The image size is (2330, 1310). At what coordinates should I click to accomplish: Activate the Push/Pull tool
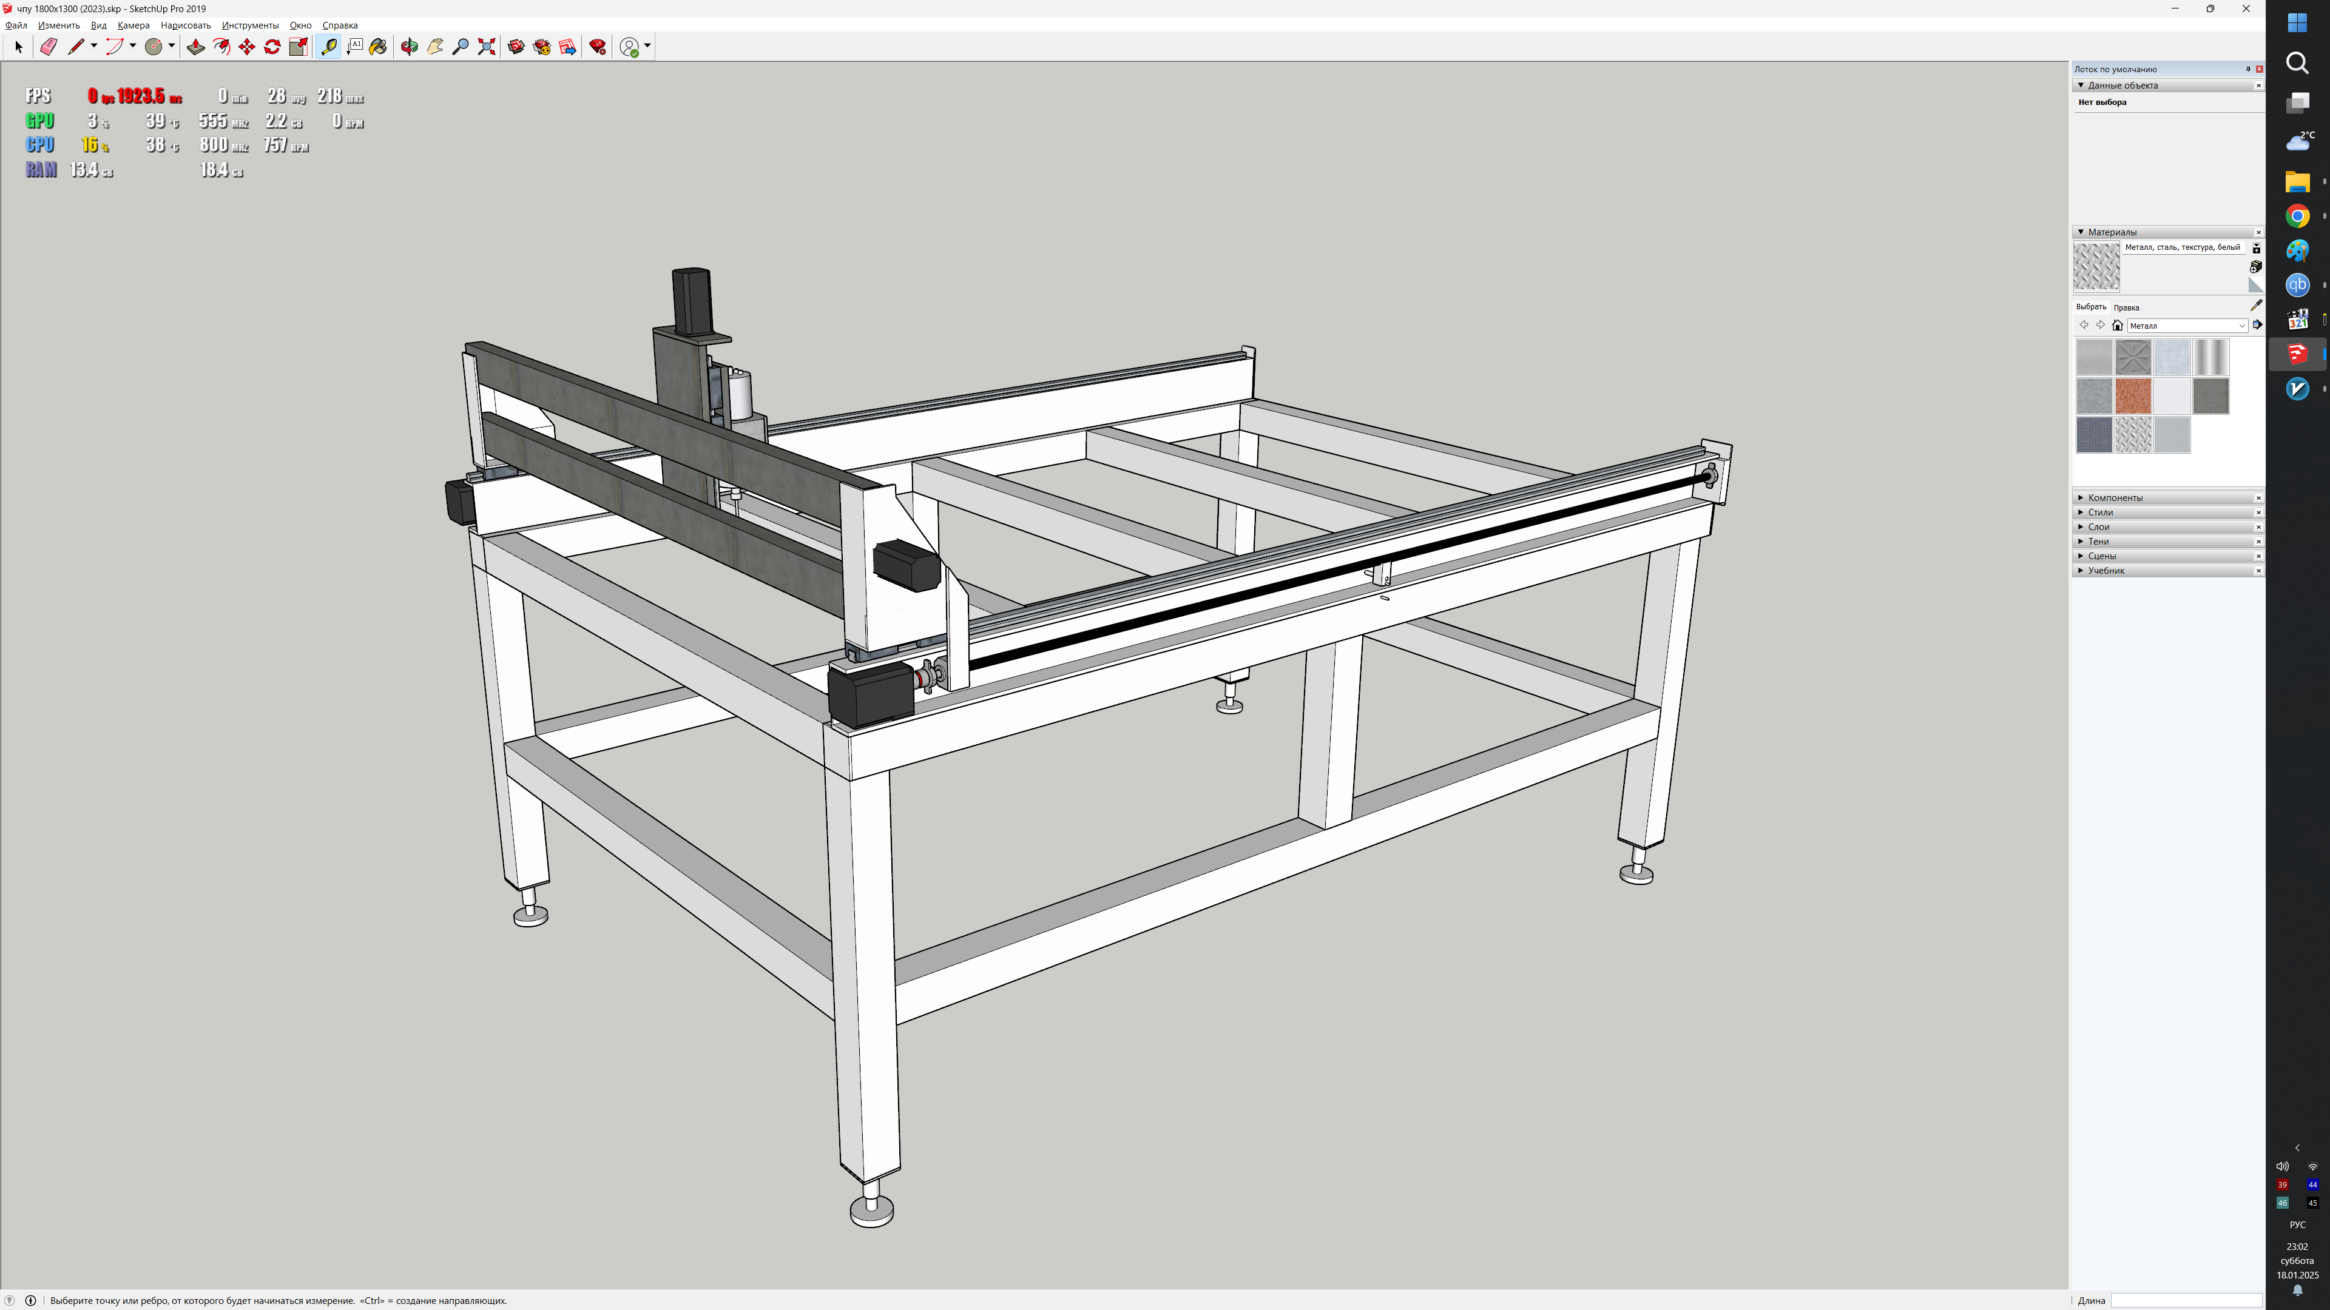point(195,47)
